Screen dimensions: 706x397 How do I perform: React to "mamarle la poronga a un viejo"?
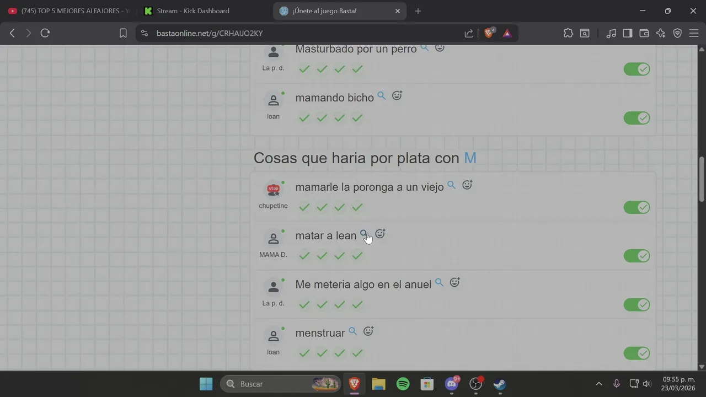467,185
